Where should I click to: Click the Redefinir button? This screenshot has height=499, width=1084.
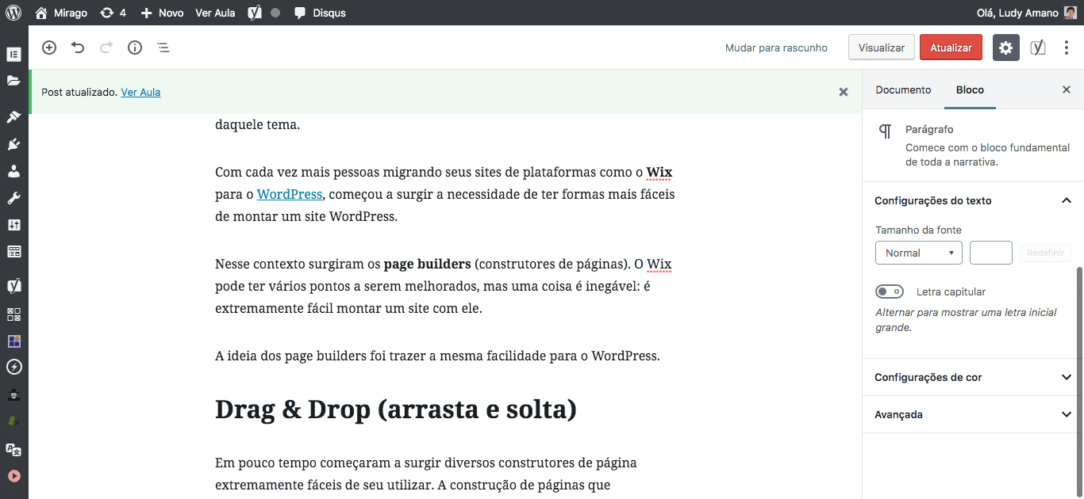point(1045,253)
